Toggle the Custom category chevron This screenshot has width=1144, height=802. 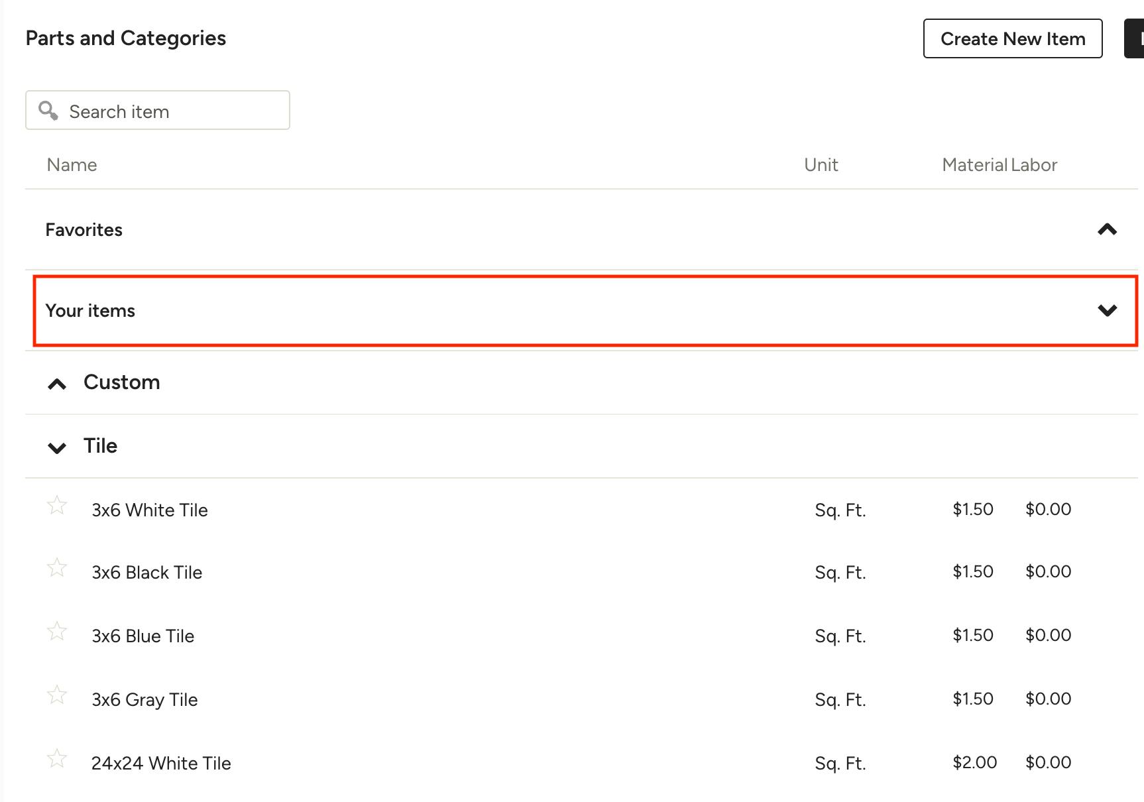[58, 384]
